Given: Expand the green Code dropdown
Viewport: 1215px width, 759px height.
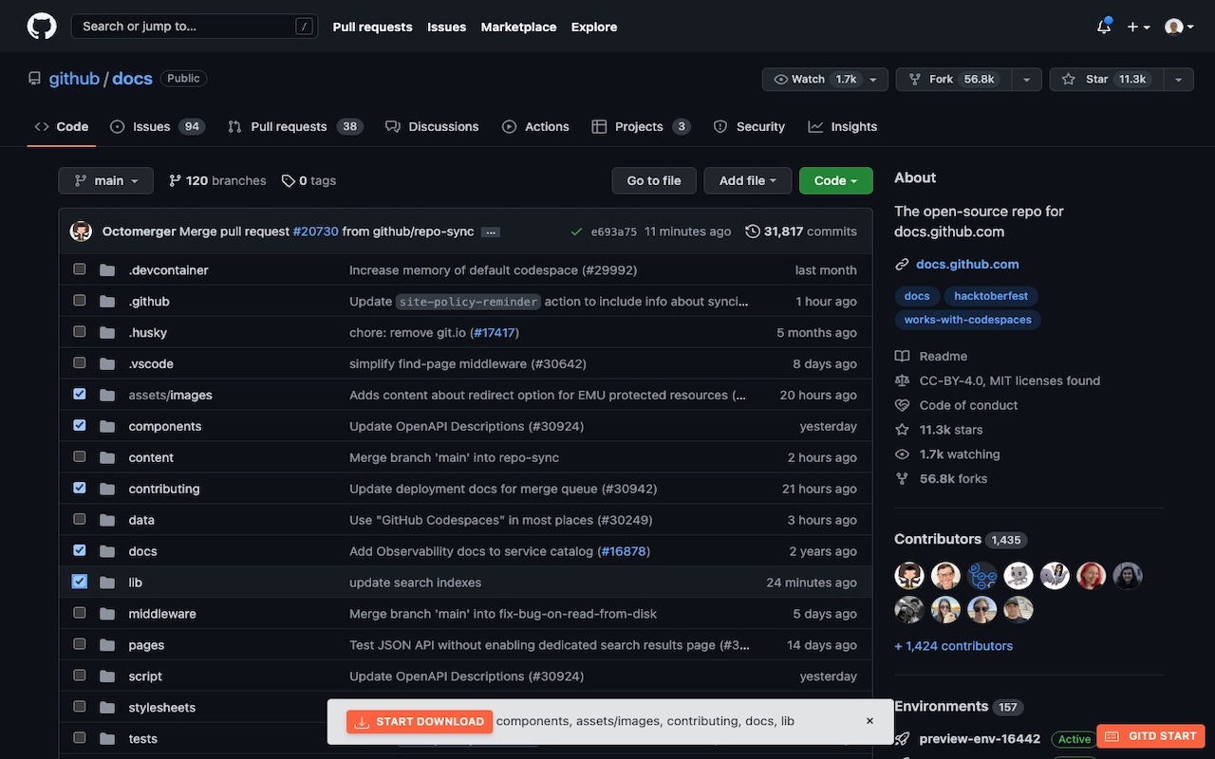Looking at the screenshot, I should pyautogui.click(x=834, y=179).
